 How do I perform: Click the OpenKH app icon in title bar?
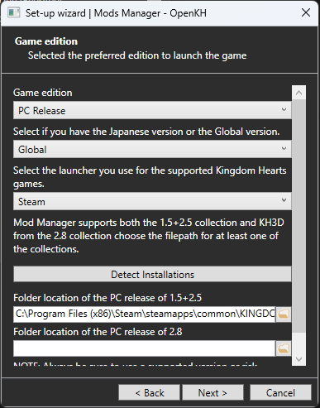pyautogui.click(x=14, y=13)
